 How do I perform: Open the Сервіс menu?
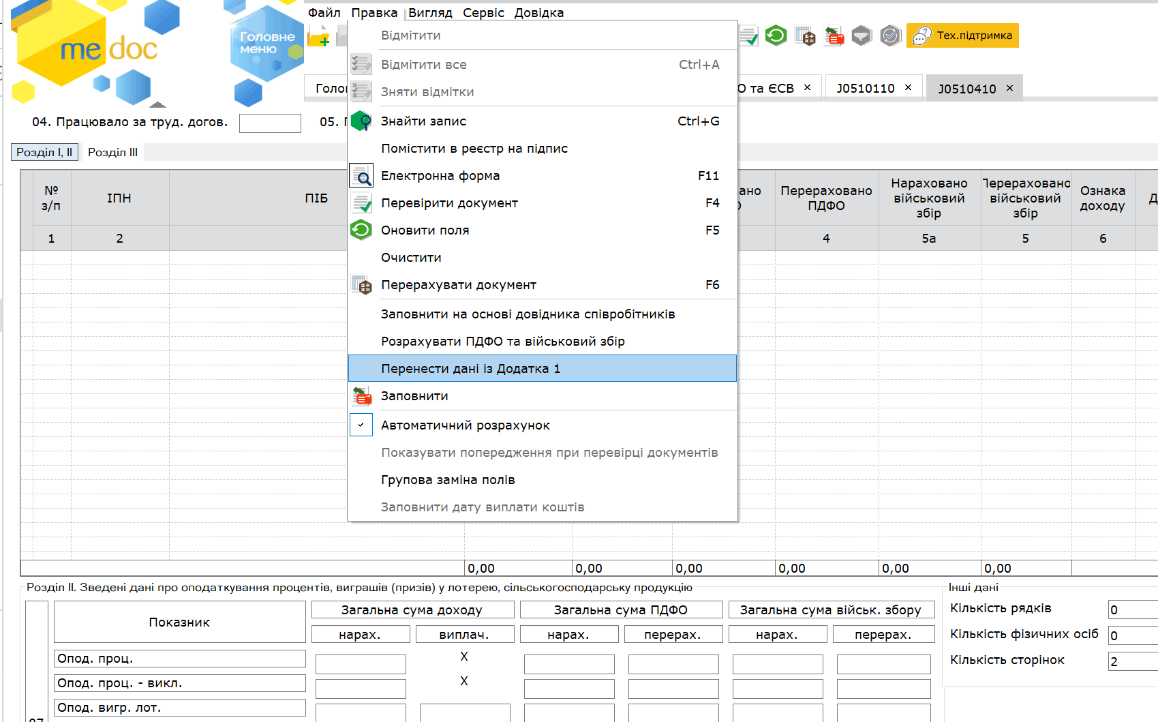point(483,13)
